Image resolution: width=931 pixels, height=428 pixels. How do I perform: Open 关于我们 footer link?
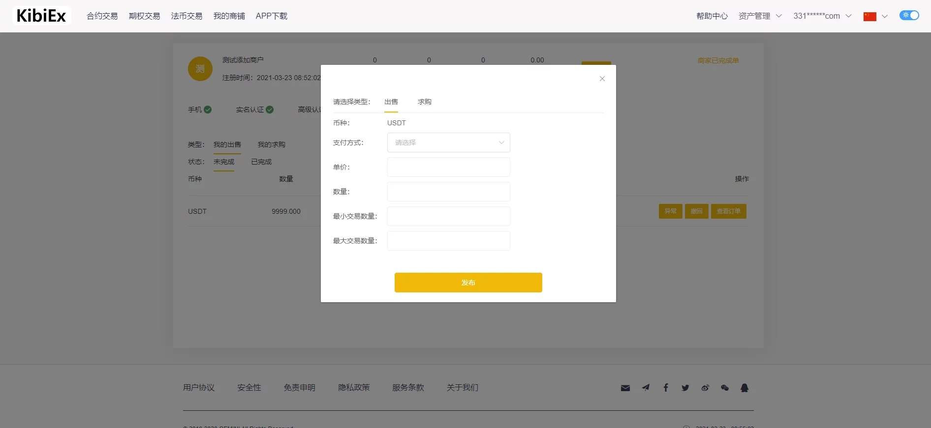pos(463,388)
